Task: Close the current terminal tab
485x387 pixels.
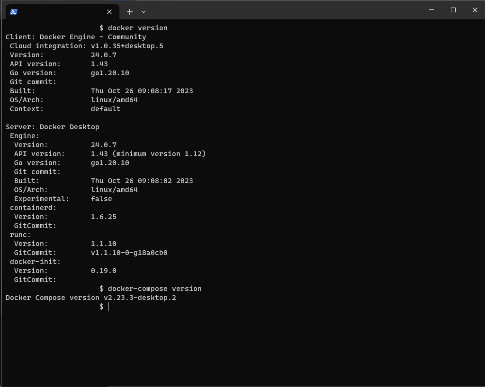Action: click(109, 12)
